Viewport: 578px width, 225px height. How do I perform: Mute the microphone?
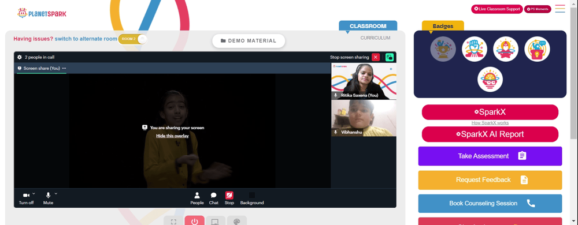[x=48, y=198]
